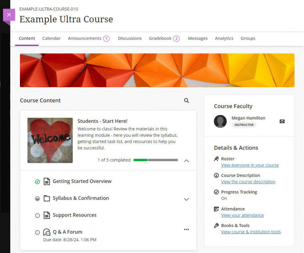Click the Students - Start Here! module title
Image resolution: width=304 pixels, height=253 pixels.
tap(103, 121)
